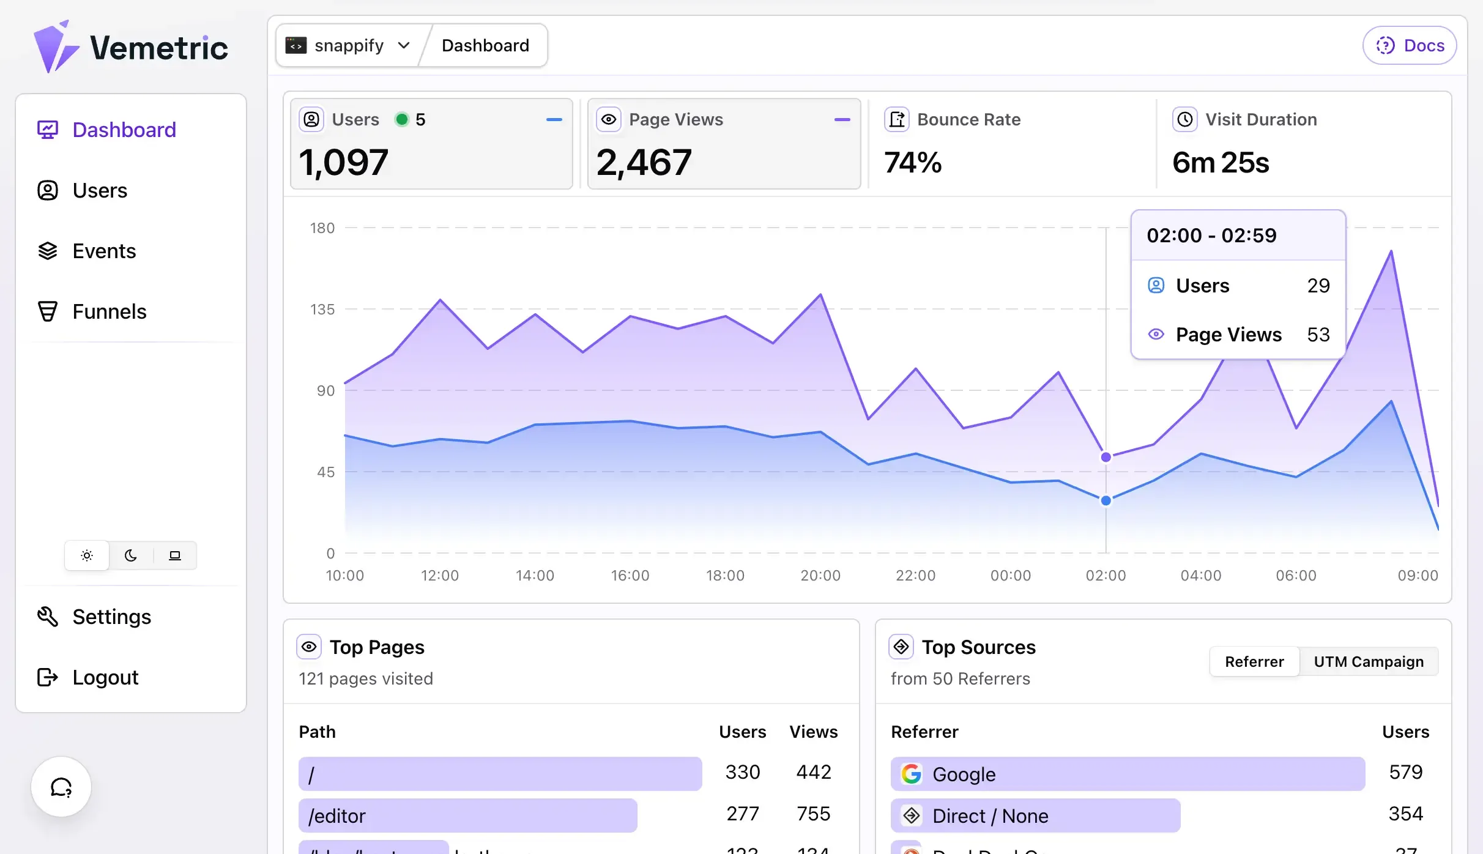Open the feedback chat bubble
The height and width of the screenshot is (854, 1483).
point(61,787)
